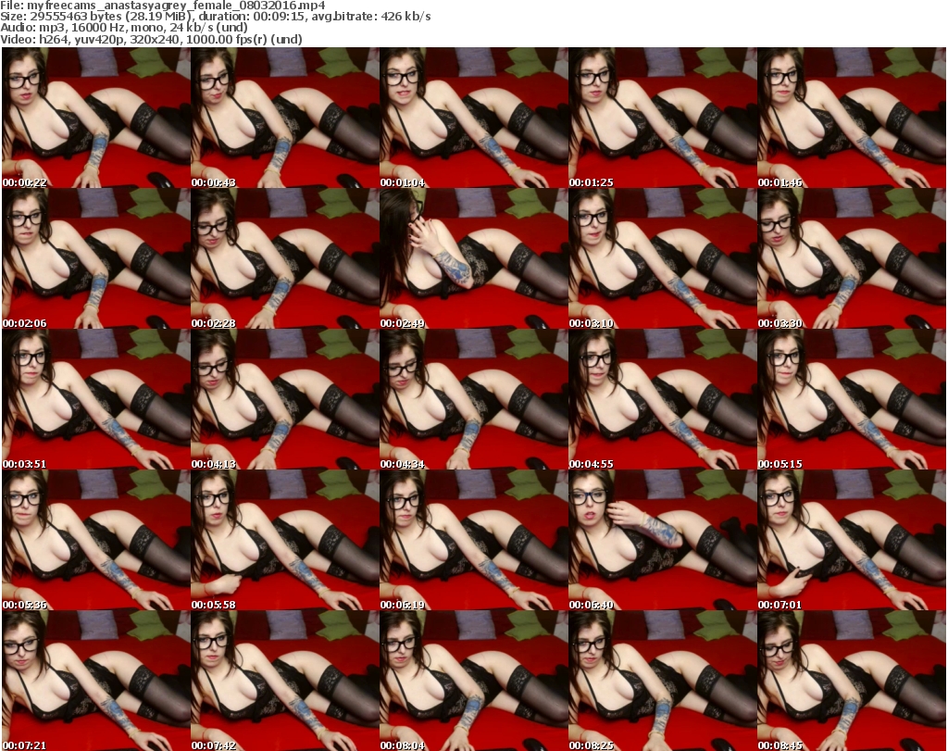This screenshot has height=751, width=948.
Task: Open the thumbnail marked 00:01:46
Action: click(x=851, y=118)
